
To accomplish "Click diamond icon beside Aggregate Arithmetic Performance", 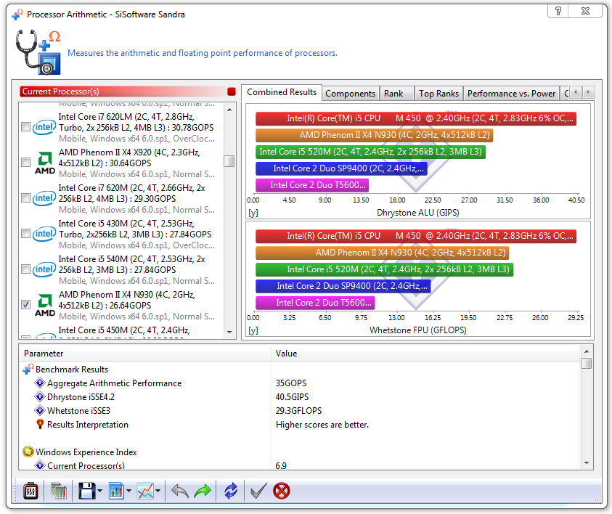I will 40,383.
